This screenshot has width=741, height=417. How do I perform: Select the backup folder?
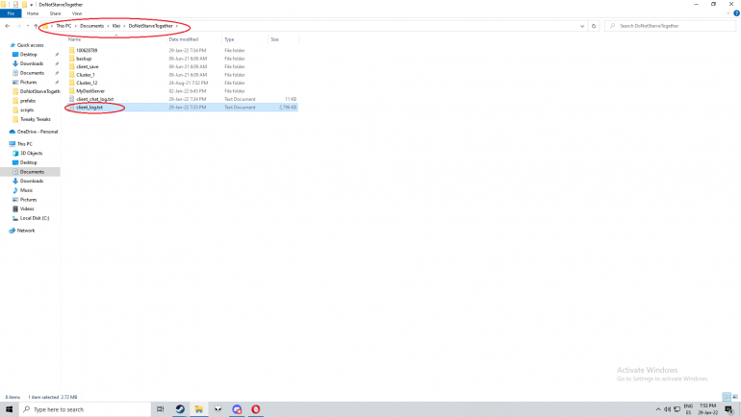click(x=84, y=59)
